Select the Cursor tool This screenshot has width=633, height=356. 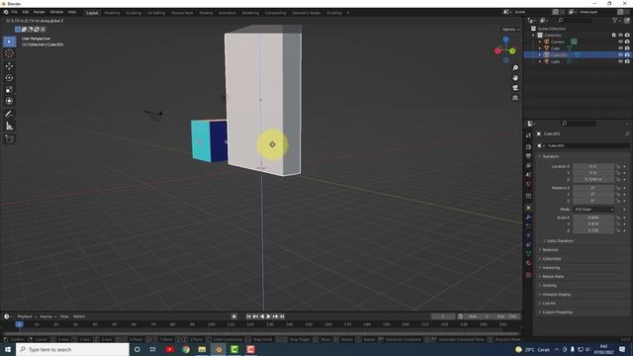9,53
